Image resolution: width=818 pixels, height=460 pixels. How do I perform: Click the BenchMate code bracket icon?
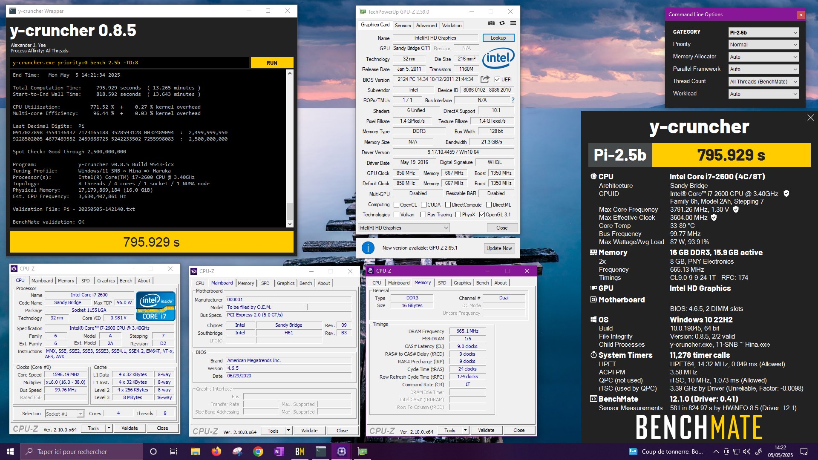pos(593,399)
